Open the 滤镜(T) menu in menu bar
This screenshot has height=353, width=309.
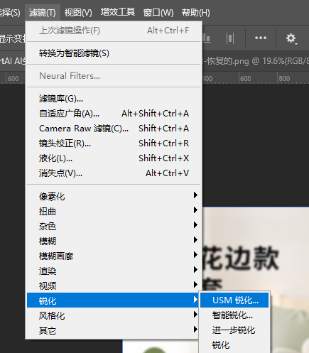coord(43,13)
